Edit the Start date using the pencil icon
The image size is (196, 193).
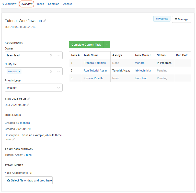pyautogui.click(x=29, y=99)
